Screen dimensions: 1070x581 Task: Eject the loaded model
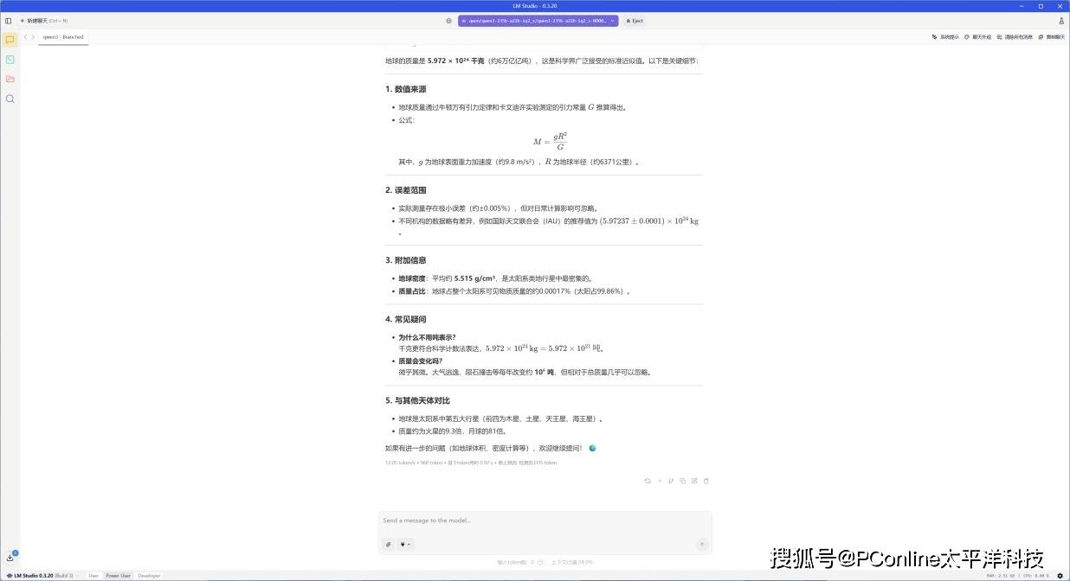(x=634, y=21)
